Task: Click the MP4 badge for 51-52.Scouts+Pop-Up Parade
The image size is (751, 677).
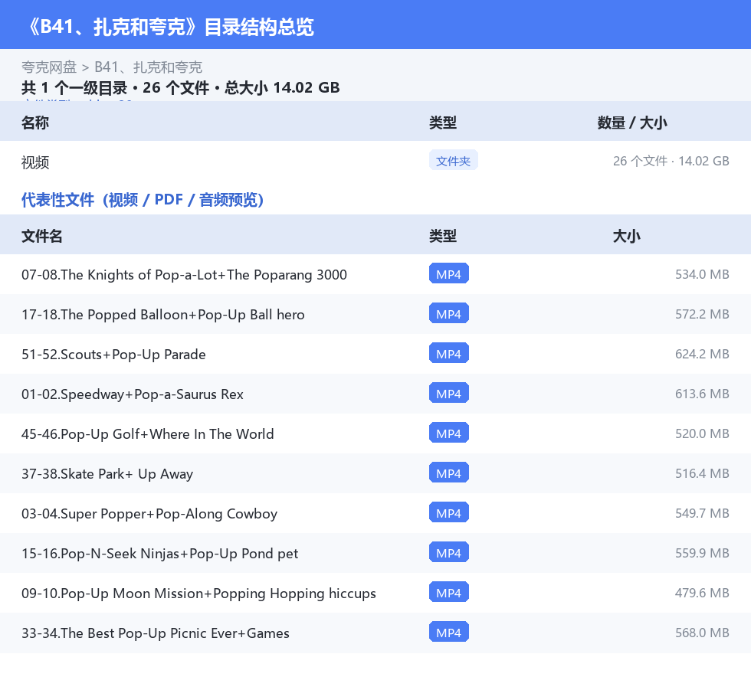Action: tap(449, 353)
